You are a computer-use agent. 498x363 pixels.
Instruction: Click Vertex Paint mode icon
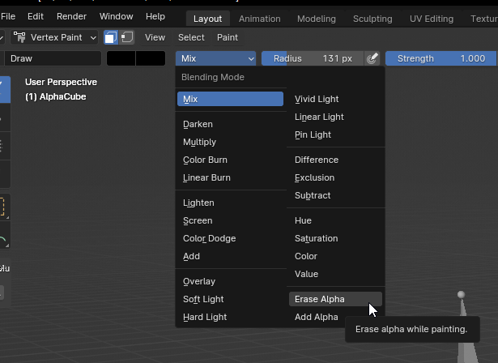(x=19, y=37)
